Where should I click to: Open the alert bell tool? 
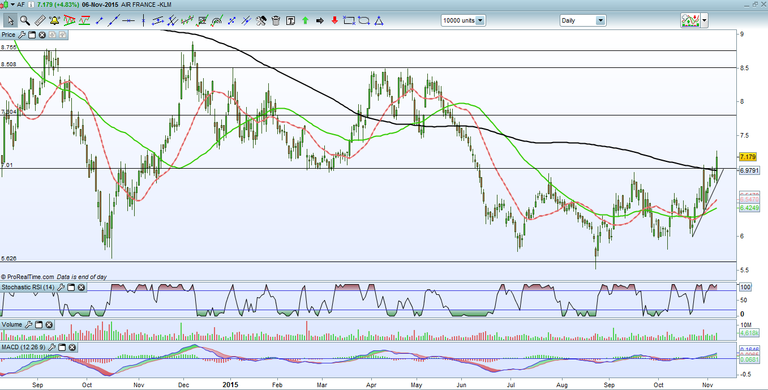[54, 21]
